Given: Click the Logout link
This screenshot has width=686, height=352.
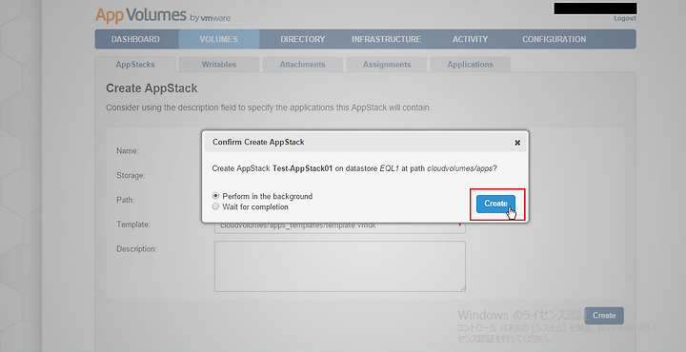Looking at the screenshot, I should point(625,18).
